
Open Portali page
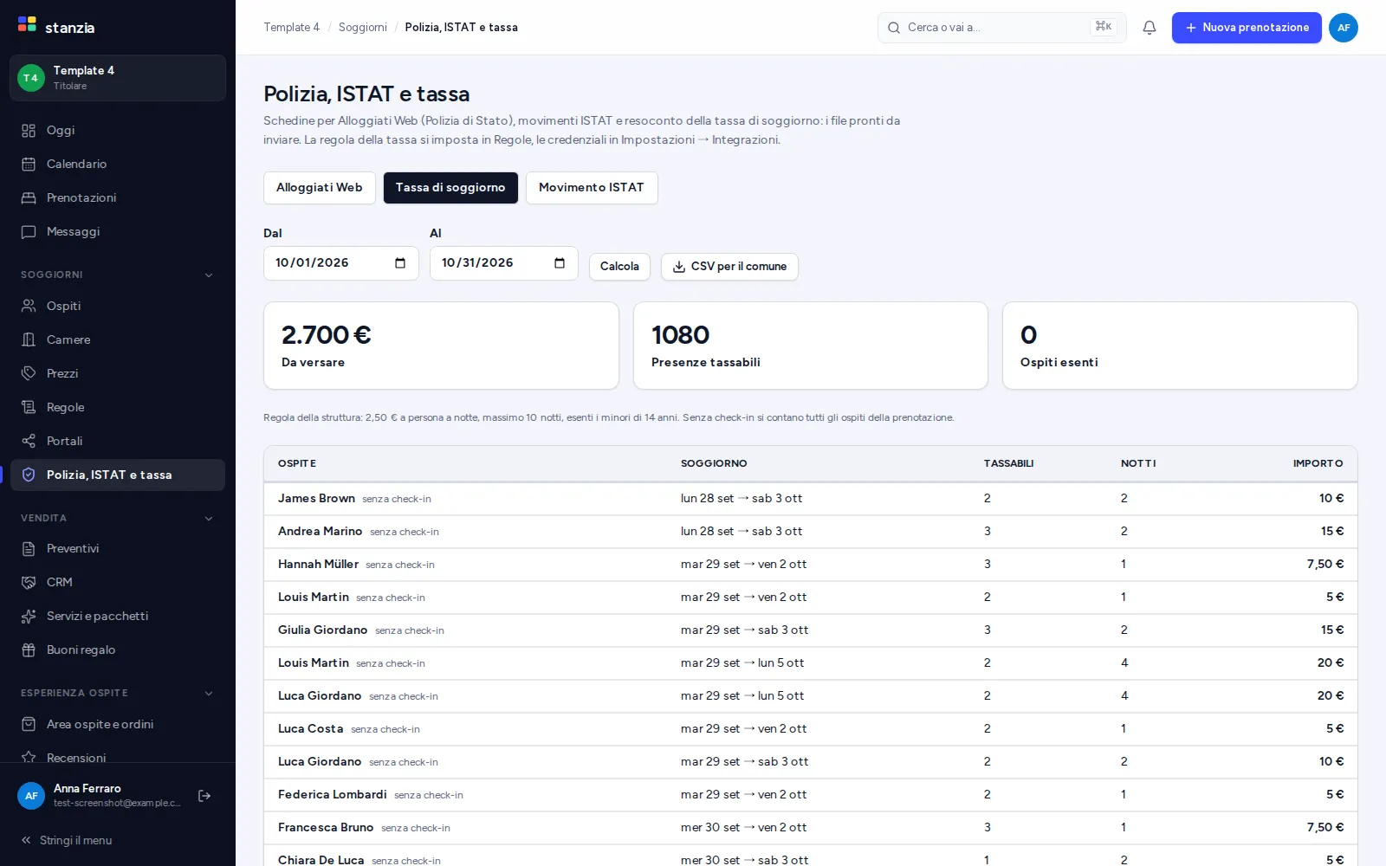[x=118, y=441]
